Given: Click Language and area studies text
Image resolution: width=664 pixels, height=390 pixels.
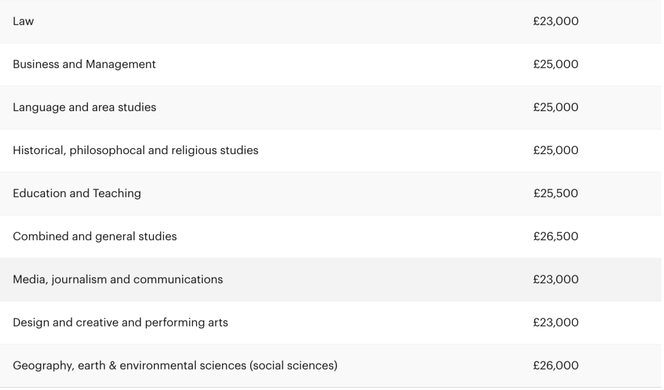Looking at the screenshot, I should [x=84, y=107].
